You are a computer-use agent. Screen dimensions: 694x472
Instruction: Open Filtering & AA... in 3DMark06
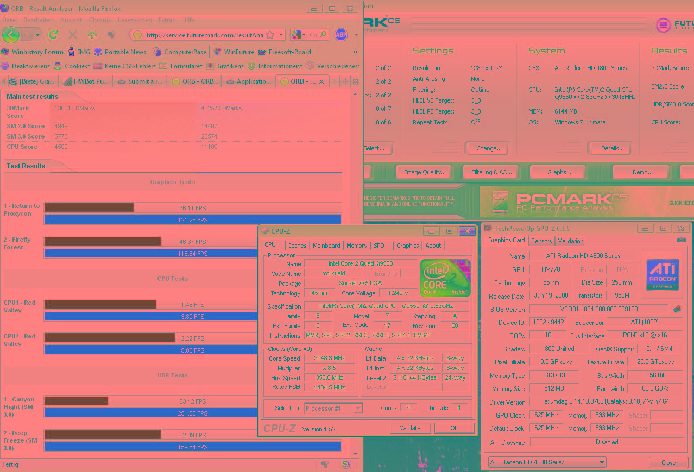(x=491, y=172)
